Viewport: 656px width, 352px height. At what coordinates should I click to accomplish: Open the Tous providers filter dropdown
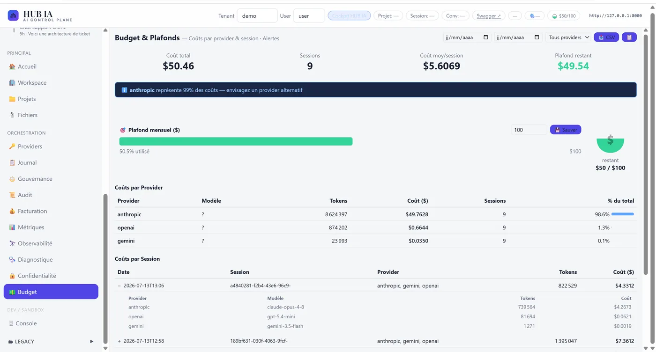coord(569,37)
